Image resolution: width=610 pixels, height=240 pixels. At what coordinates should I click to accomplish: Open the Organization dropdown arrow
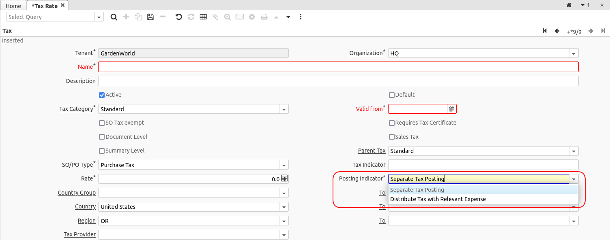click(573, 53)
